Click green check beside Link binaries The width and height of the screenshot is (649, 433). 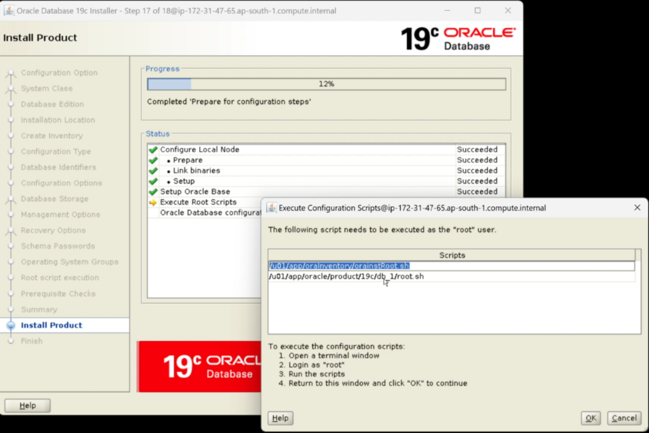pos(153,171)
